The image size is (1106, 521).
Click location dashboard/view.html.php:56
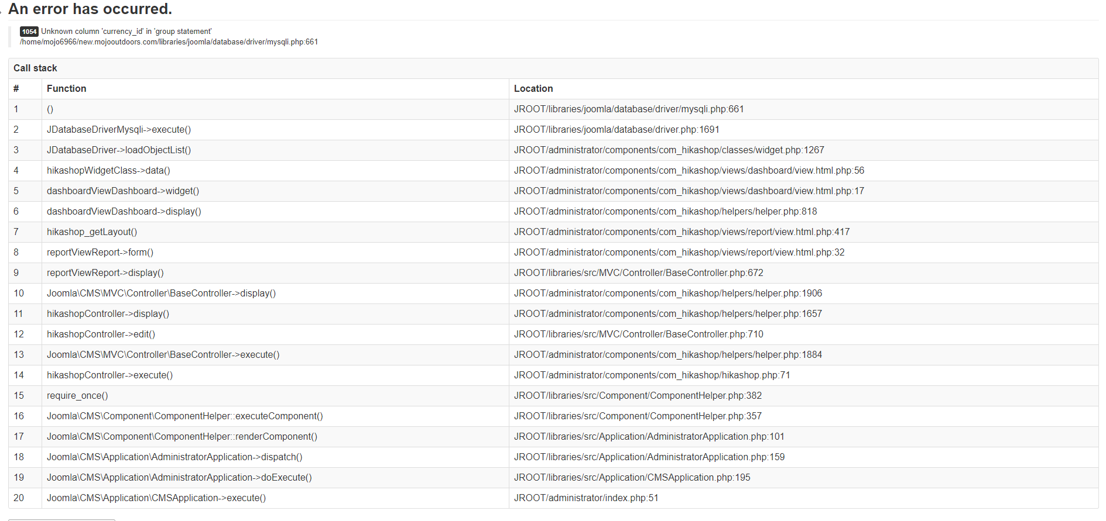(x=689, y=171)
